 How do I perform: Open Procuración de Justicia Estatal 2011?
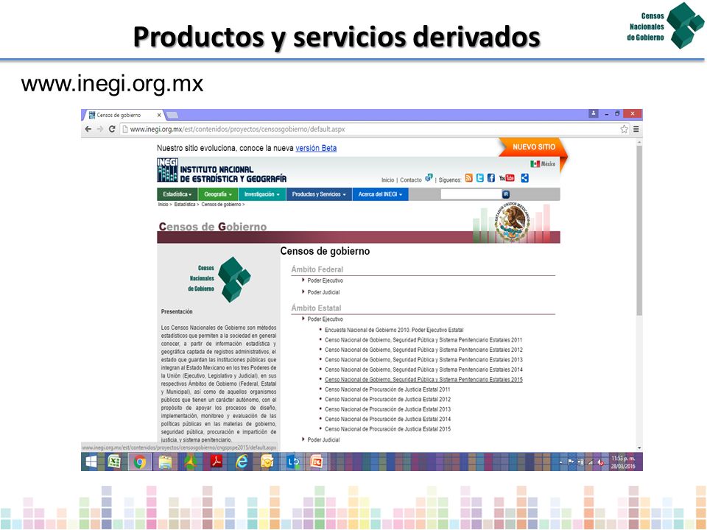[x=387, y=390]
